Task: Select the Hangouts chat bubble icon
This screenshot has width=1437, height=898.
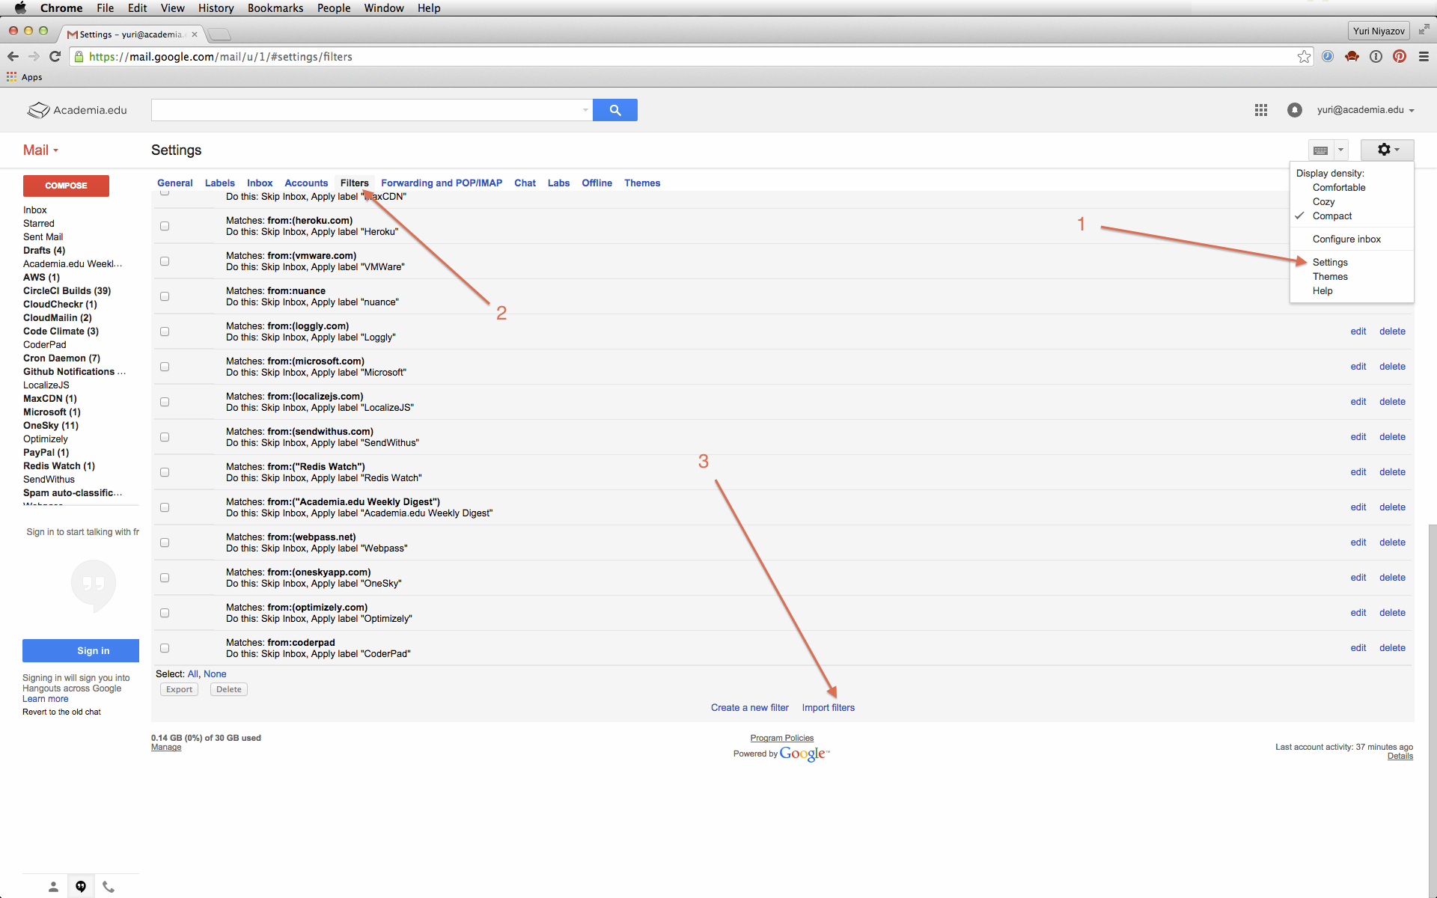Action: point(81,887)
